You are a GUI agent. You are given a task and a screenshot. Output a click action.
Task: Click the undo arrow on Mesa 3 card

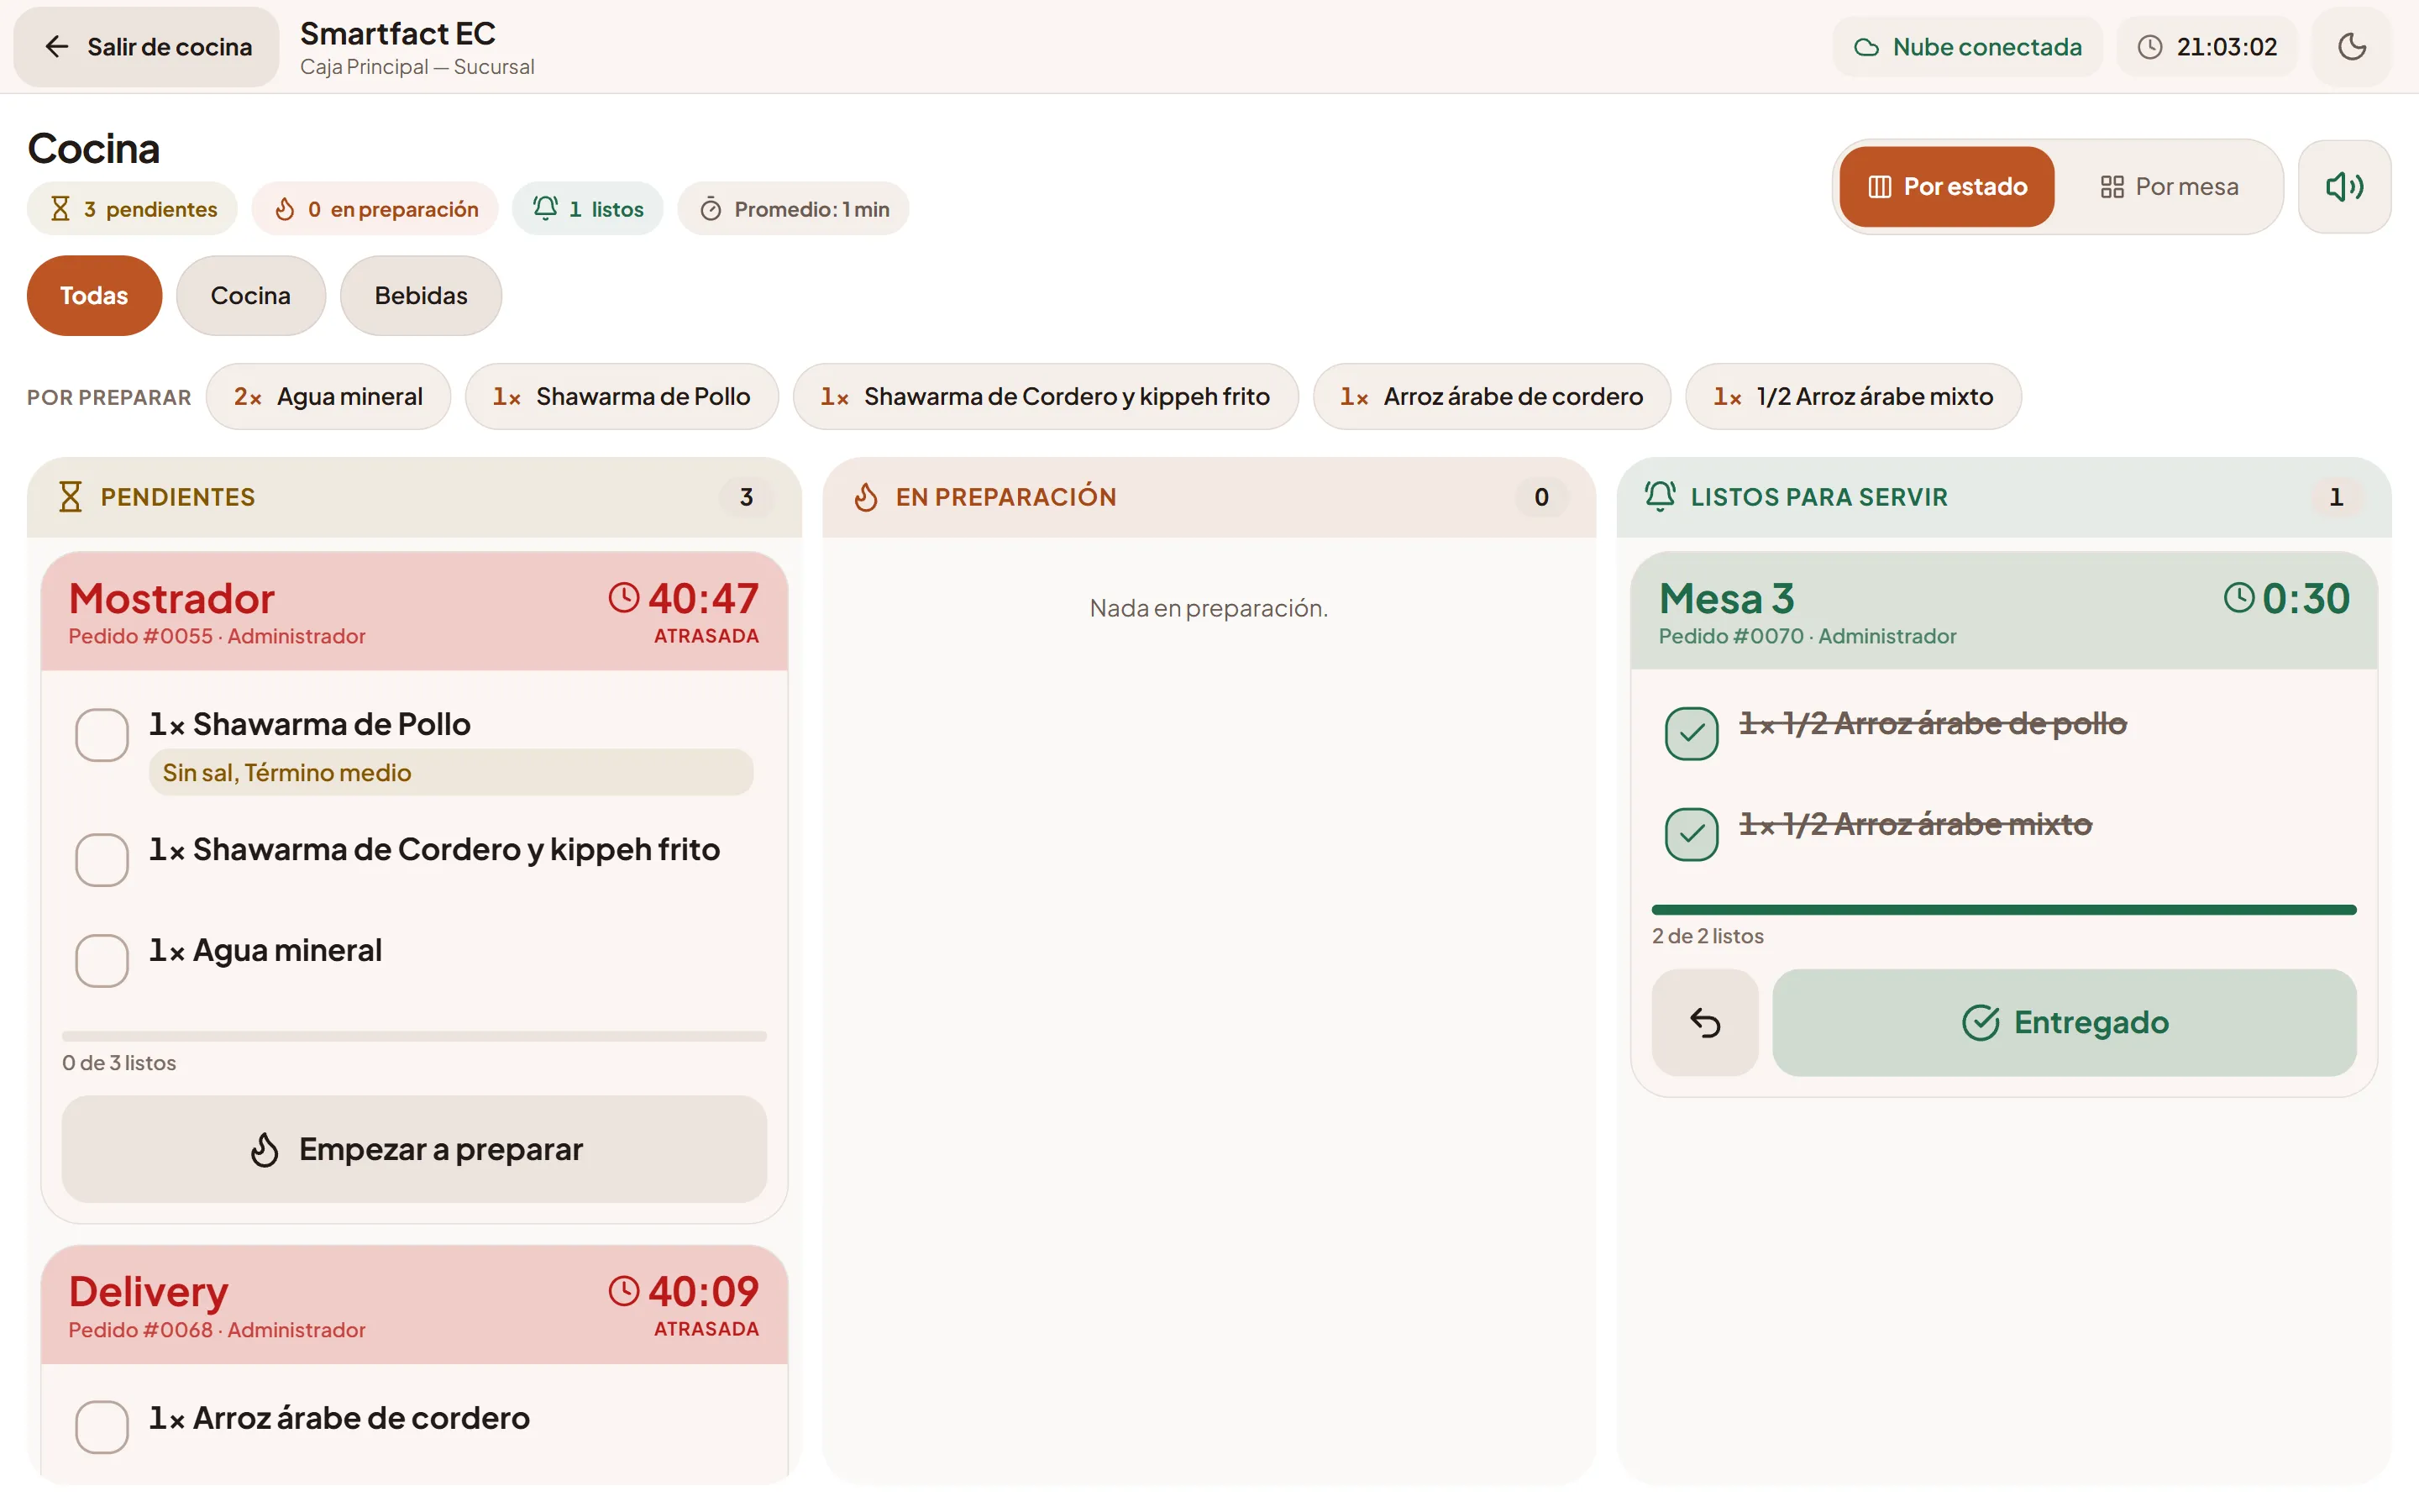1704,1022
